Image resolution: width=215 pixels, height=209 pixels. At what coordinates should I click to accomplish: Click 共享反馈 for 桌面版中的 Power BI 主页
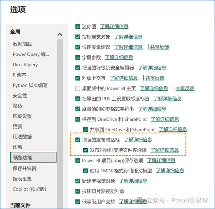[x=185, y=89]
